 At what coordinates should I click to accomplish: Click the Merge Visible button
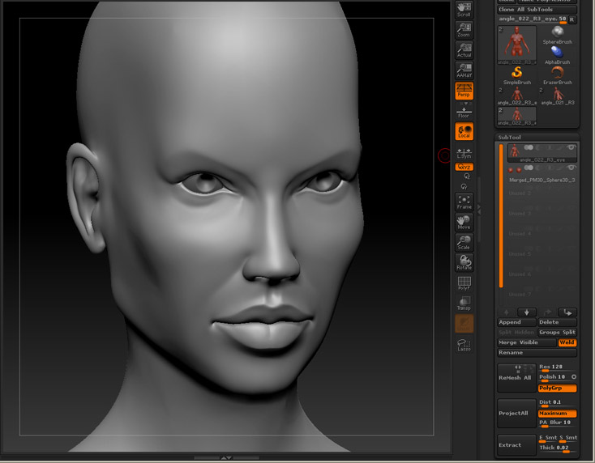click(x=527, y=342)
